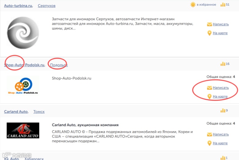Click the map pin icon for Carland Auto
The width and height of the screenshot is (239, 160).
tap(209, 143)
